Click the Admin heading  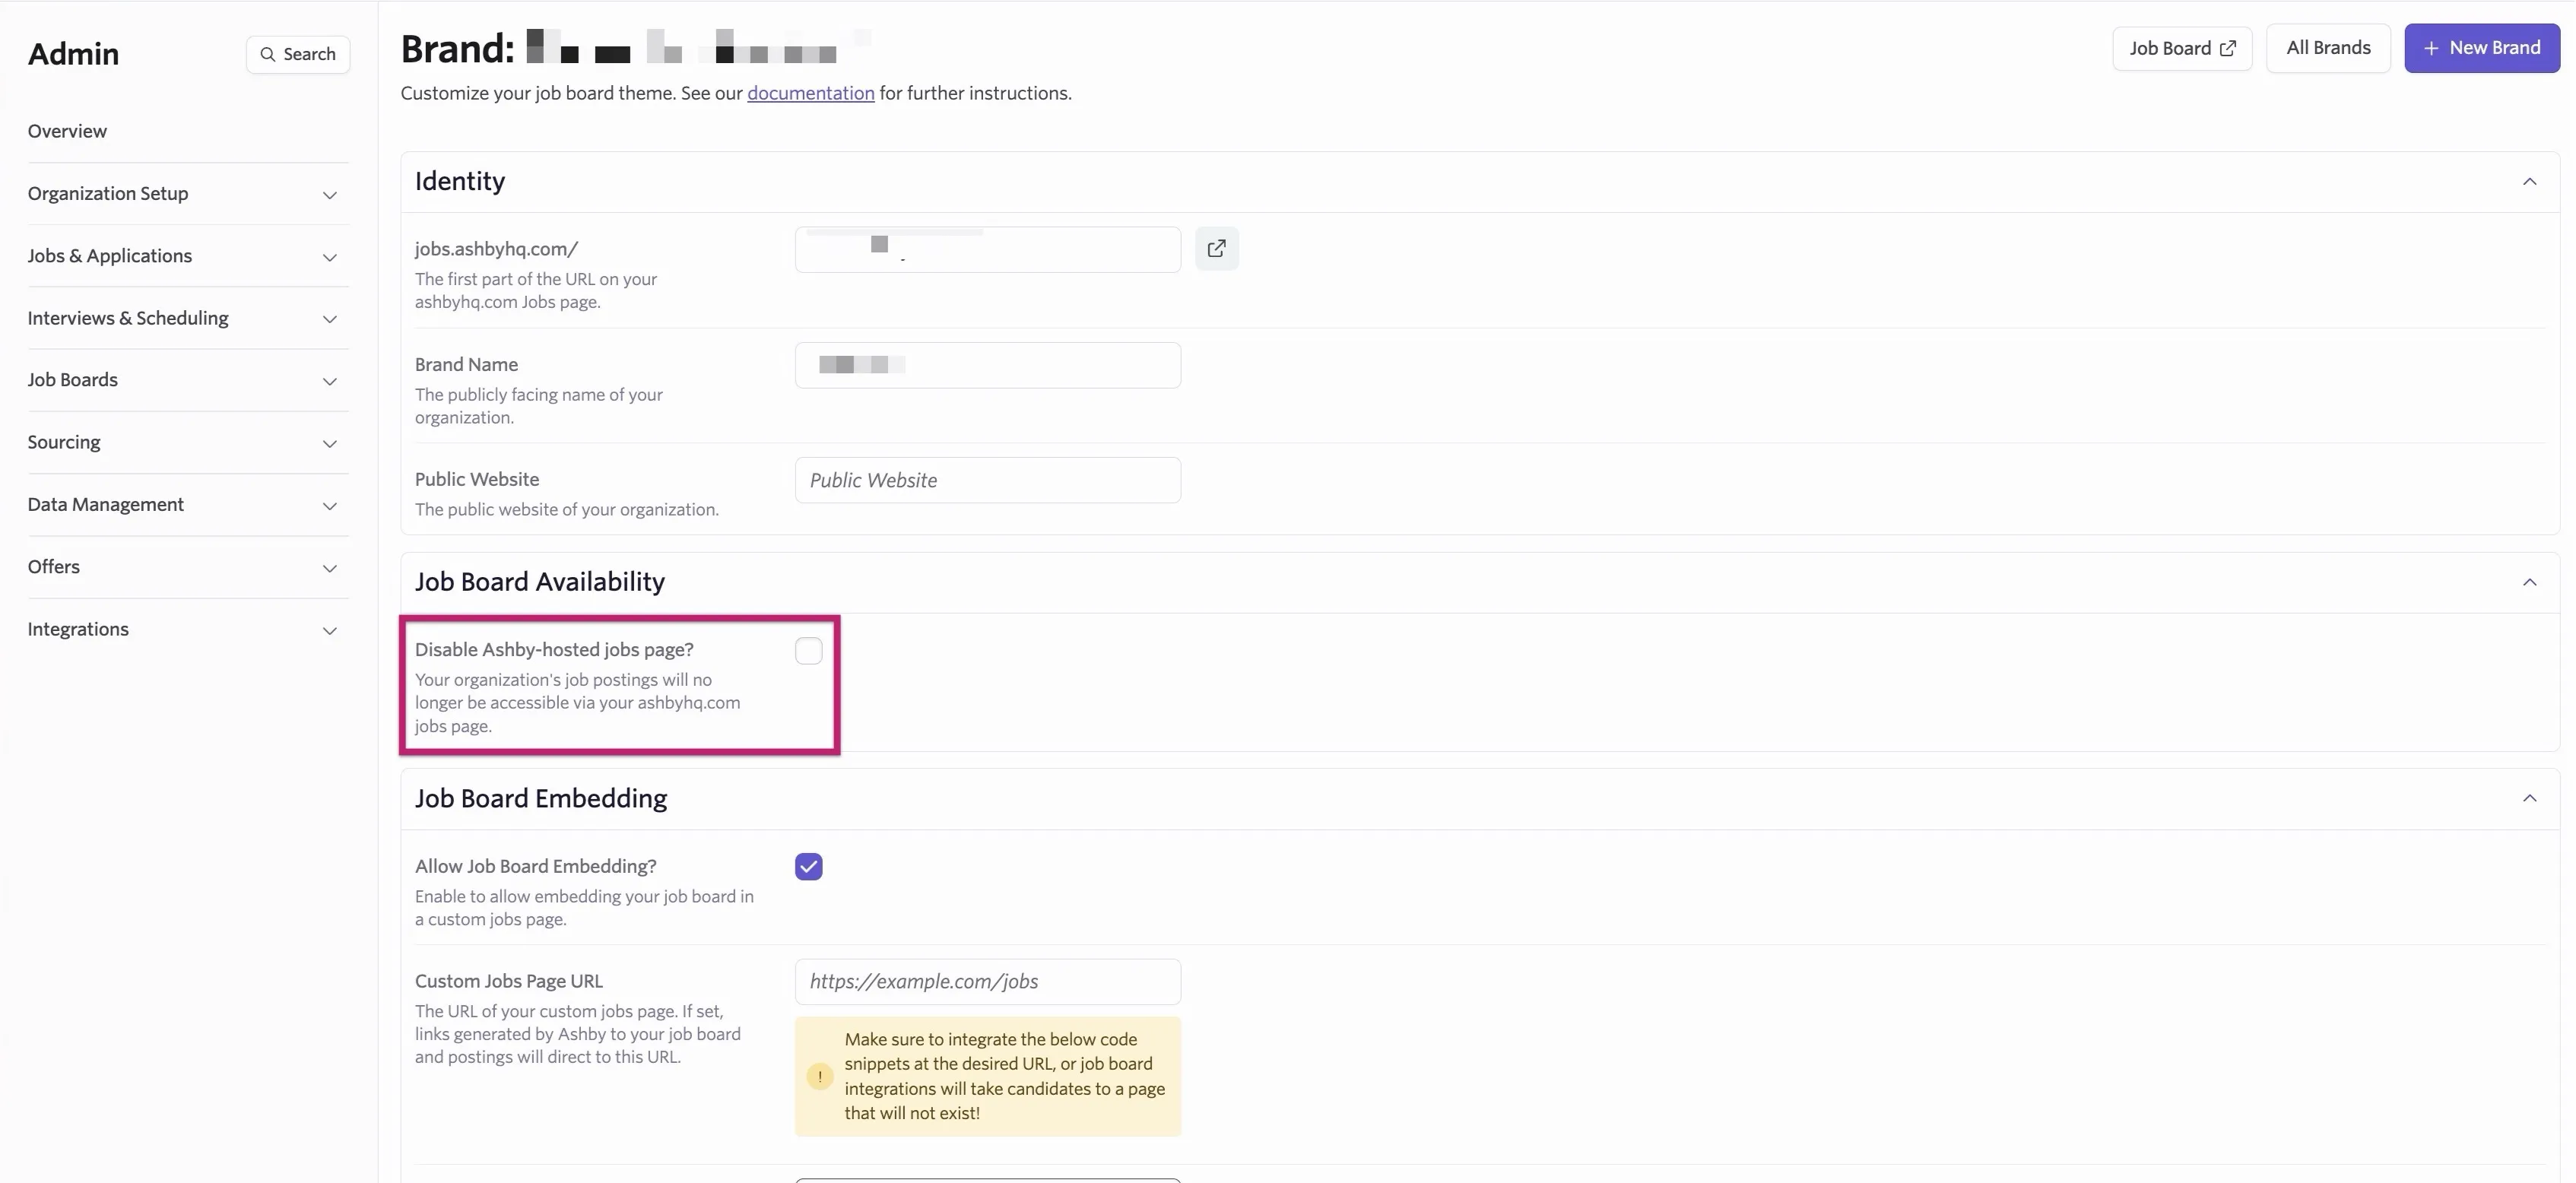point(73,54)
